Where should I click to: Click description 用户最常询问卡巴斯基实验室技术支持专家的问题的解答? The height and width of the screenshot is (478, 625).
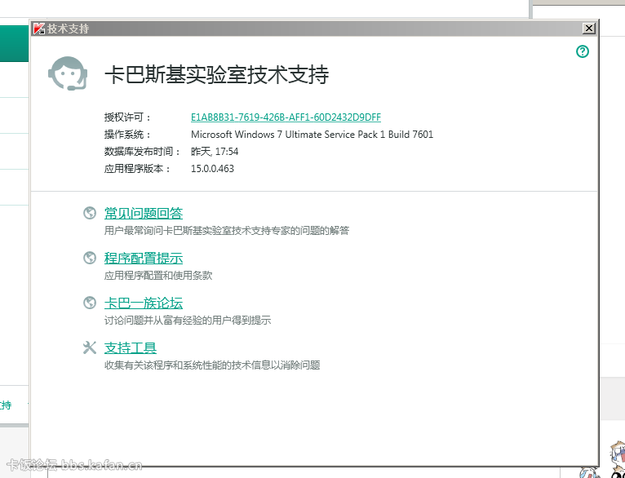[227, 230]
